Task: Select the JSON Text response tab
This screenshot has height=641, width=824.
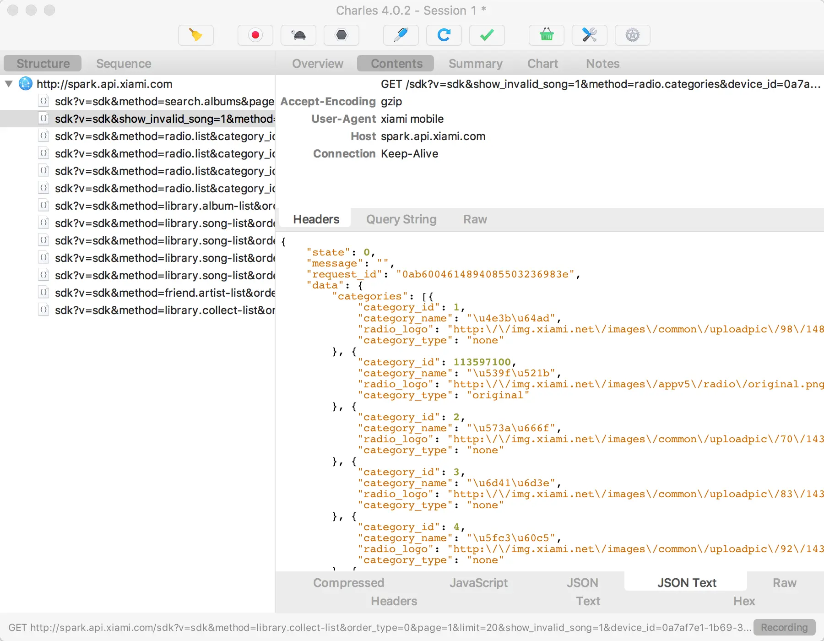Action: pos(687,582)
